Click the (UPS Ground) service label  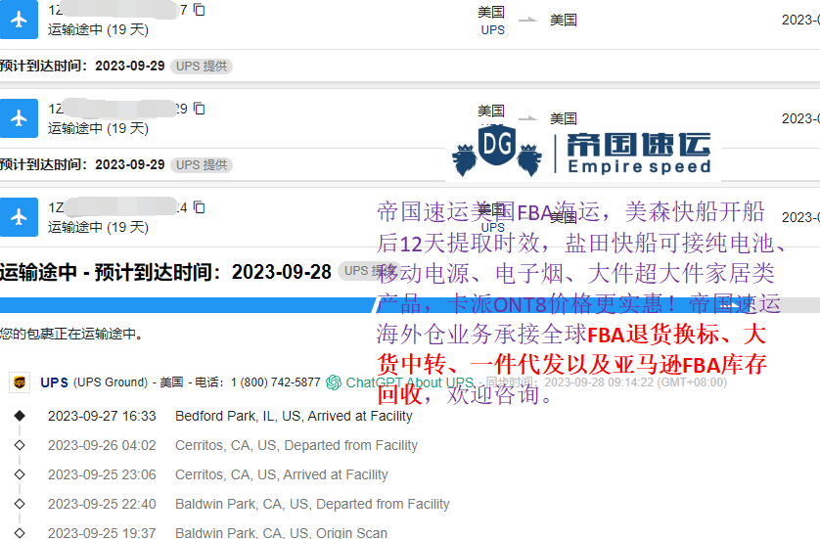[111, 382]
